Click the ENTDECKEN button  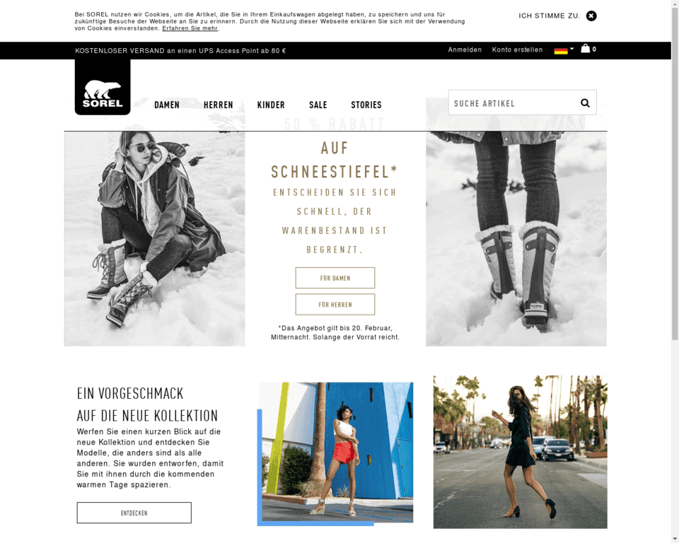click(134, 513)
